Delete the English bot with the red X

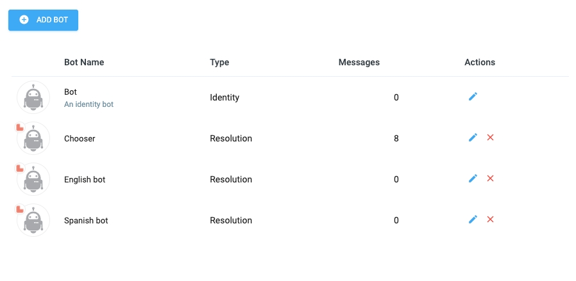click(490, 179)
